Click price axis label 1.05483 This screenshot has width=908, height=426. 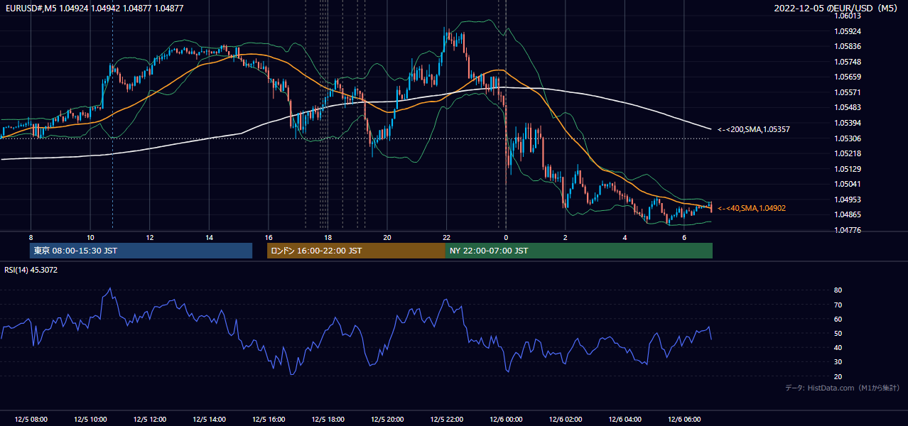[x=846, y=108]
